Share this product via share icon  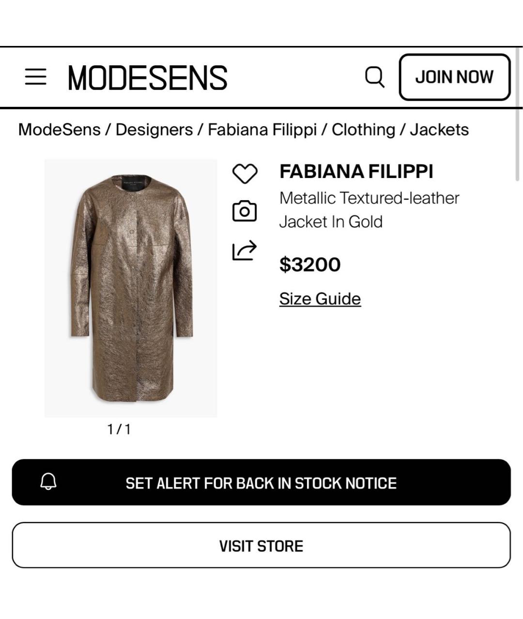[x=245, y=250]
